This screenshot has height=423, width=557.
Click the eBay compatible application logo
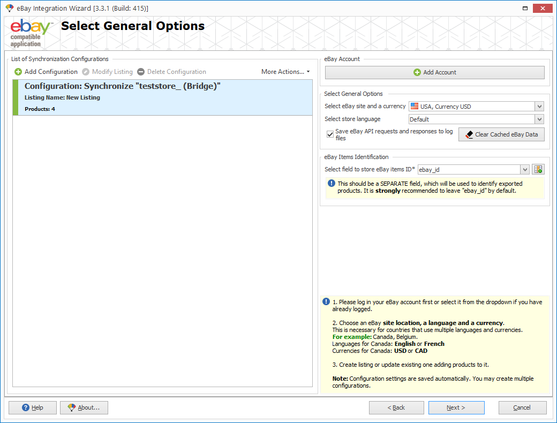pos(31,33)
